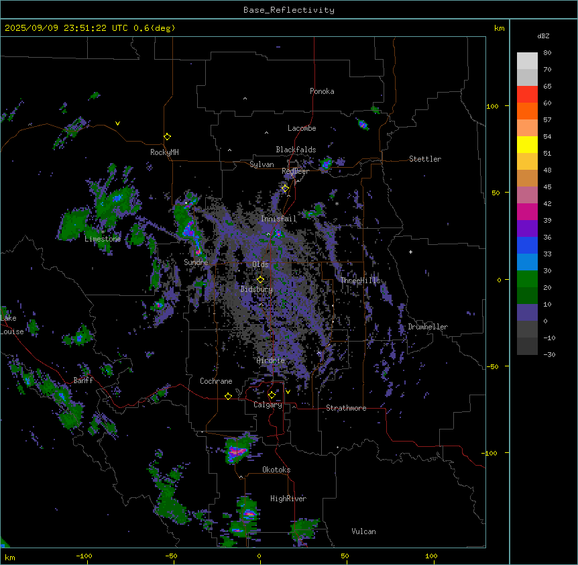Select the mauve 45-42 dBZ legend swatch
This screenshot has width=578, height=565.
(527, 195)
